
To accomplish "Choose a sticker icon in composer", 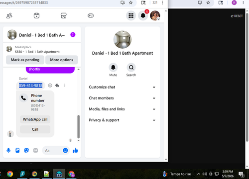I will pos(26,151).
